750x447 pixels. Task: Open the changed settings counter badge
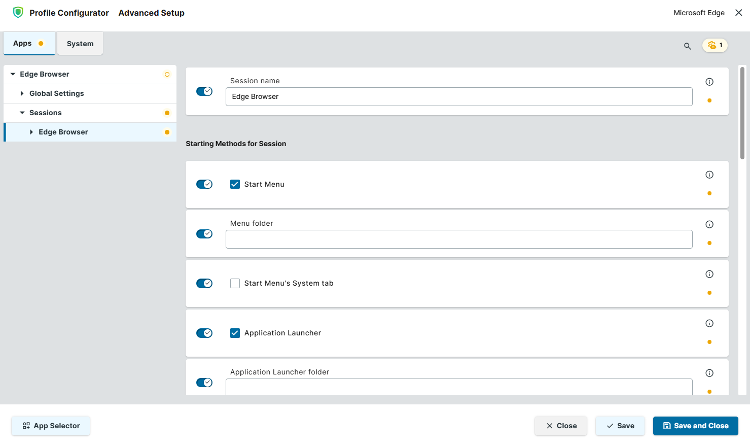[x=715, y=45]
